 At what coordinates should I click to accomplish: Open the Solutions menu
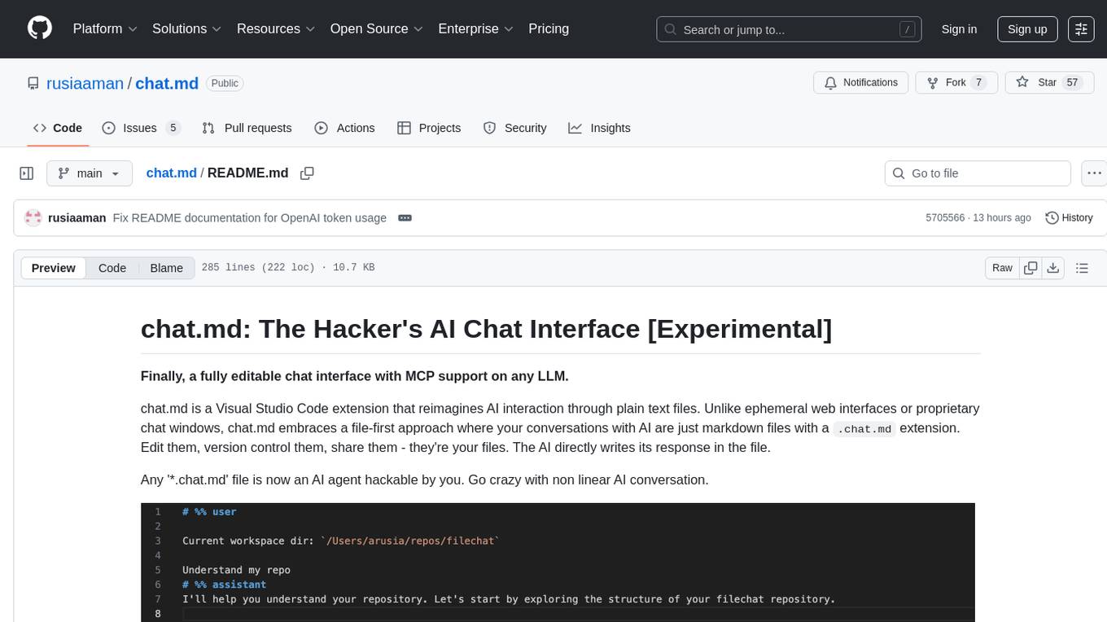pyautogui.click(x=187, y=28)
